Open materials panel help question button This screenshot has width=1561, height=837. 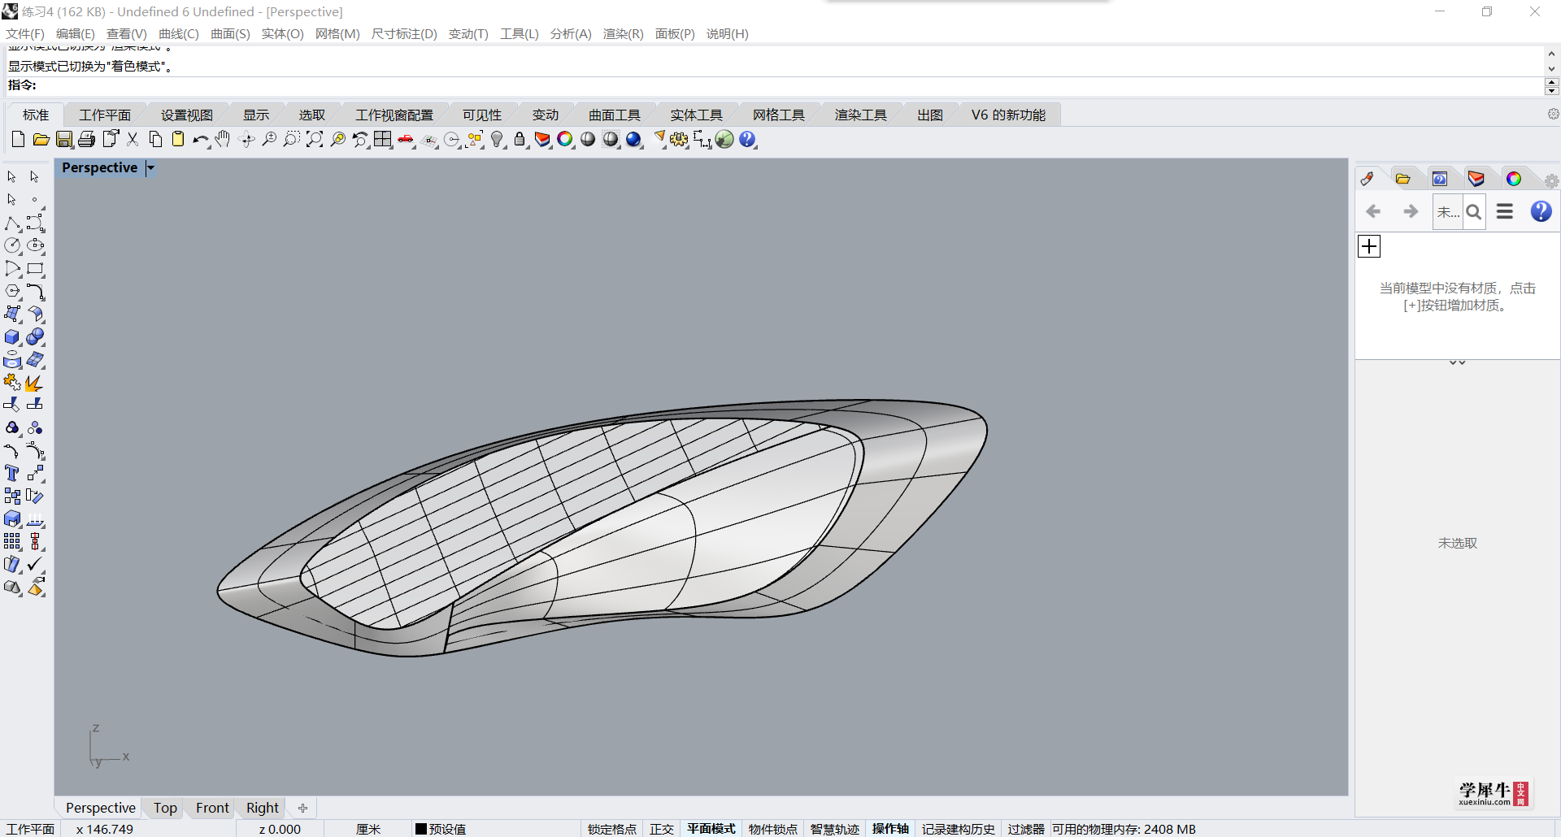tap(1541, 212)
